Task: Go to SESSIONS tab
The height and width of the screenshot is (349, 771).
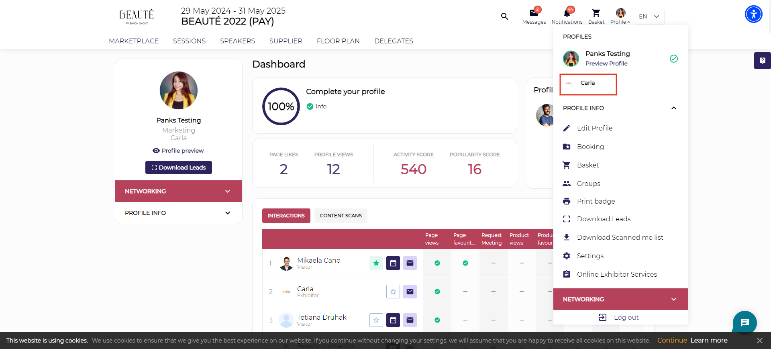Action: click(189, 41)
